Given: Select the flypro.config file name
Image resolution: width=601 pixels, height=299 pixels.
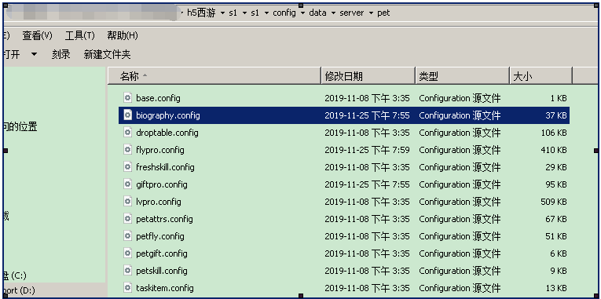Looking at the screenshot, I should pos(159,150).
